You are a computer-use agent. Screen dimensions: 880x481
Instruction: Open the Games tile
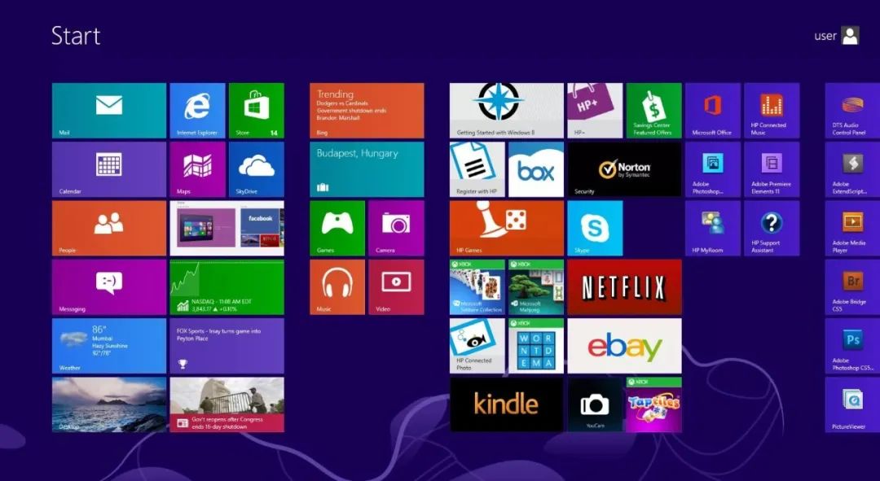click(337, 228)
